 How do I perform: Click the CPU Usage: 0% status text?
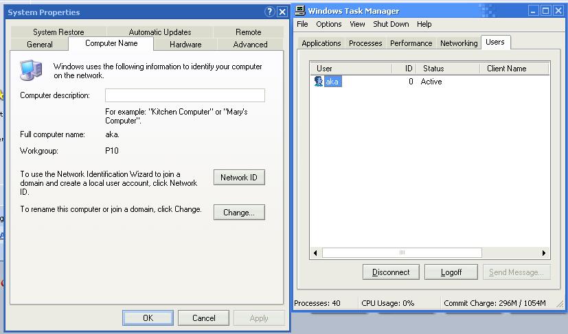tap(387, 303)
